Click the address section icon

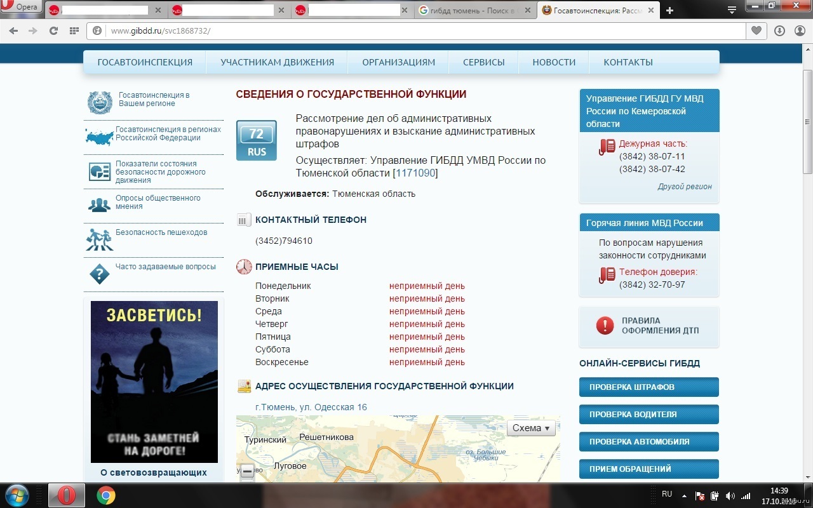pos(244,386)
